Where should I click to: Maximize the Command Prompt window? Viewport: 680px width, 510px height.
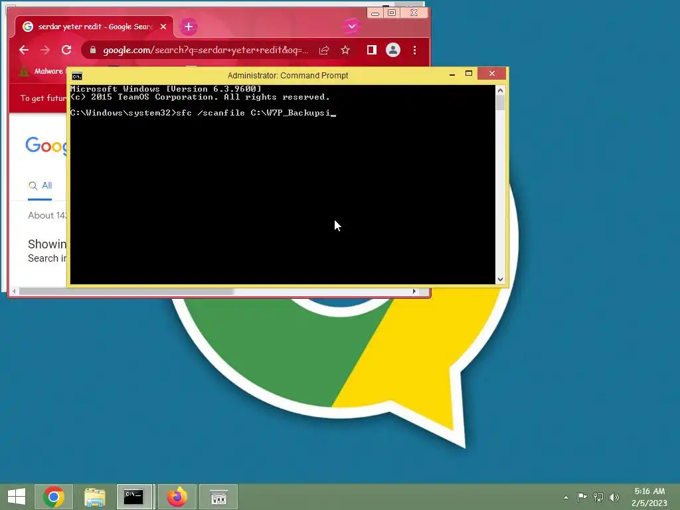(468, 74)
